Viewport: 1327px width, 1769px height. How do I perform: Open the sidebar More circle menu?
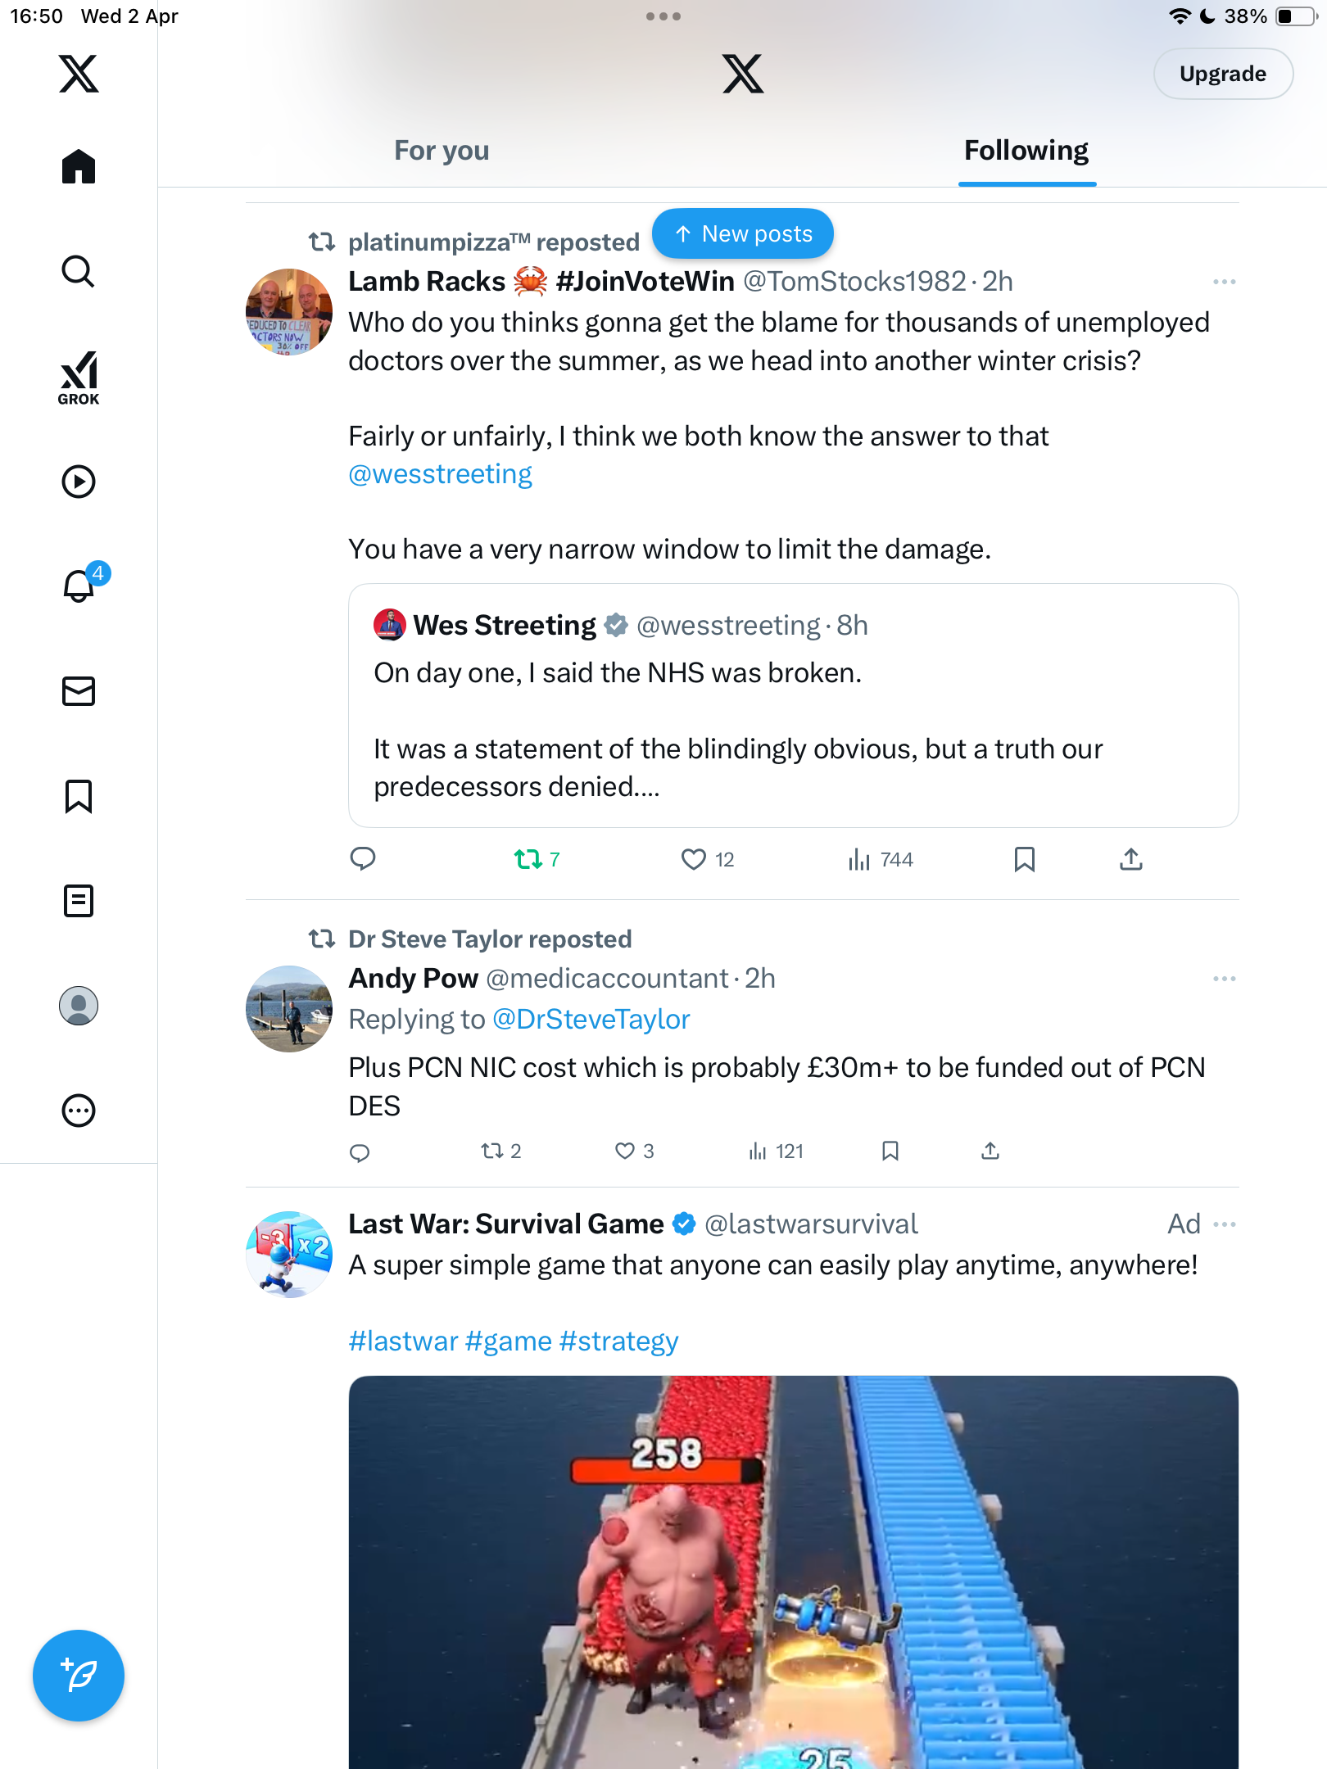[x=79, y=1111]
